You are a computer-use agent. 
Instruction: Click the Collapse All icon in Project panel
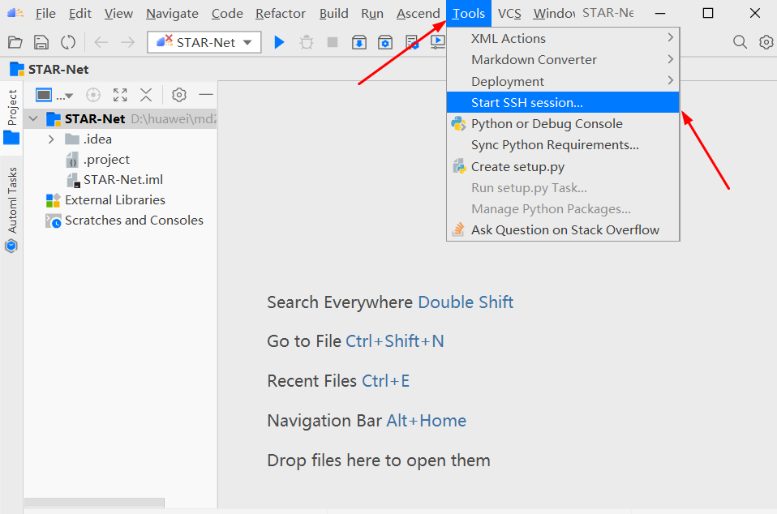146,95
